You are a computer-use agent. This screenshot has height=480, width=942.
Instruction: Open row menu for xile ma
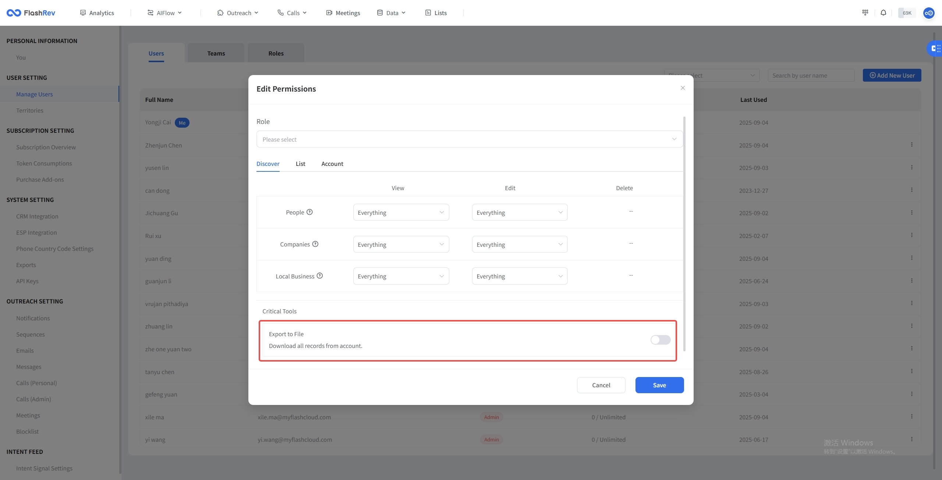coord(912,416)
